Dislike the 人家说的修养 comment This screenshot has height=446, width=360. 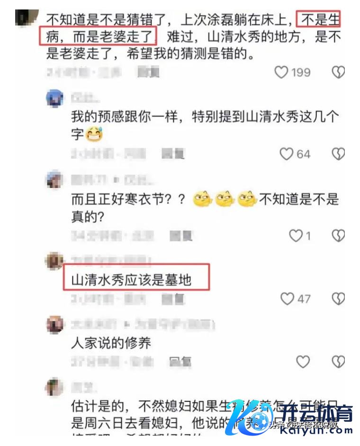click(338, 362)
